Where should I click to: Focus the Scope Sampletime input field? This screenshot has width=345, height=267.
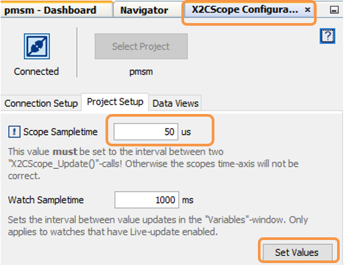(146, 132)
